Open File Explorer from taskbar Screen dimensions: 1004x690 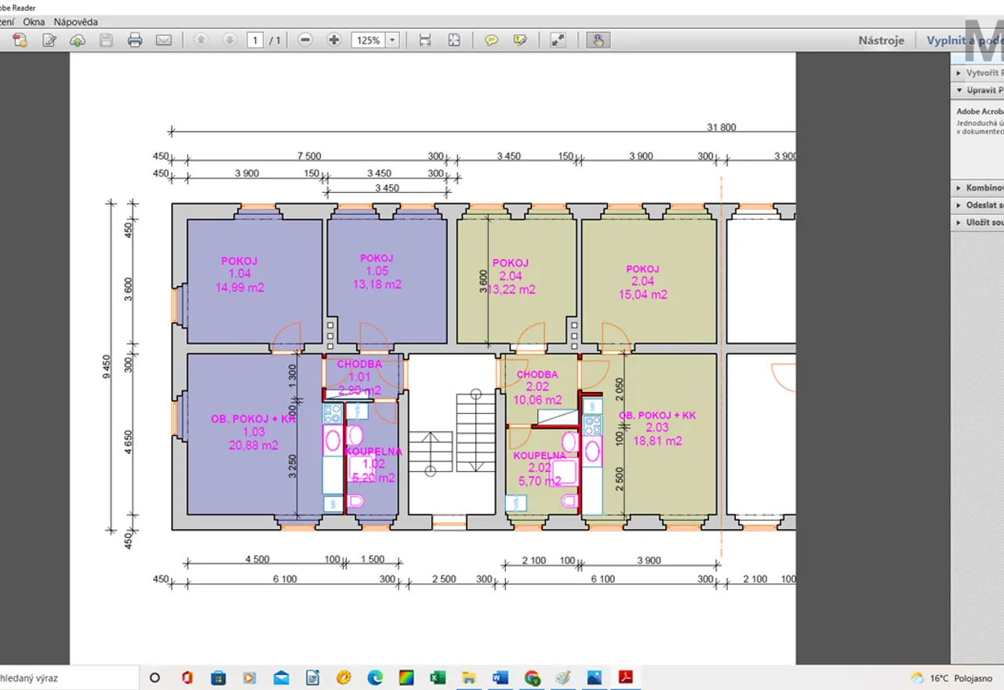(x=469, y=677)
